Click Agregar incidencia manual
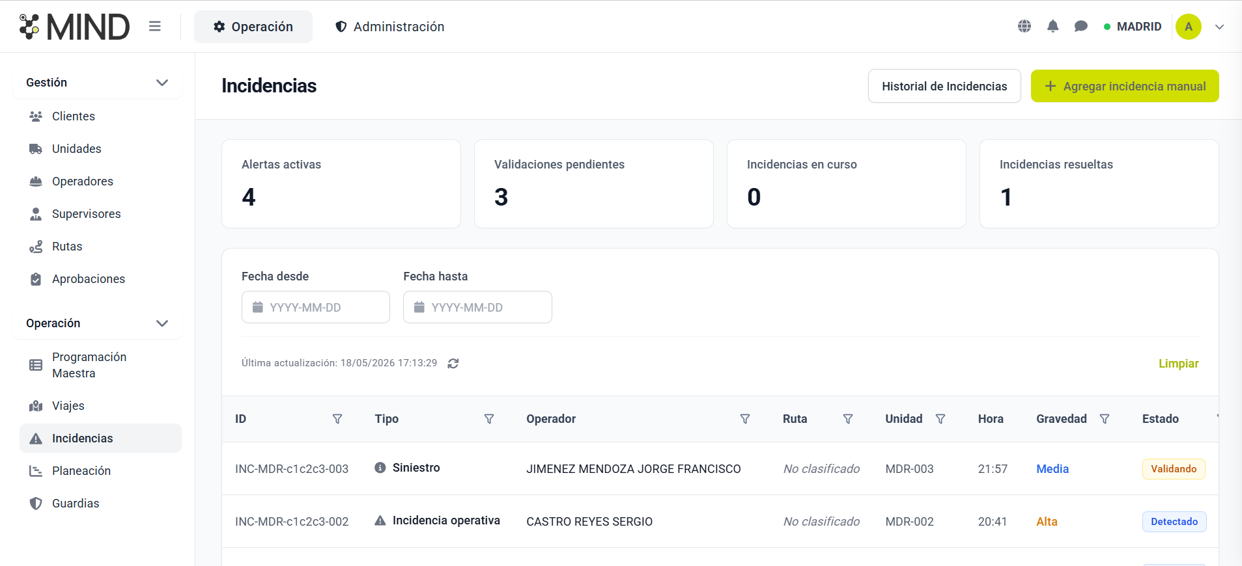Viewport: 1242px width, 566px height. pos(1125,86)
